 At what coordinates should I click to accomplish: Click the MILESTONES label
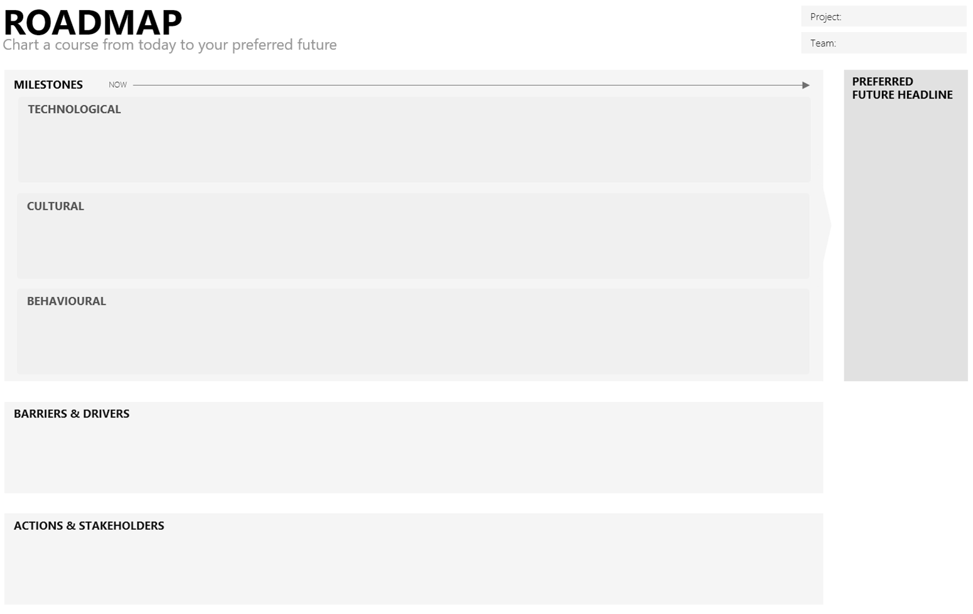coord(48,85)
